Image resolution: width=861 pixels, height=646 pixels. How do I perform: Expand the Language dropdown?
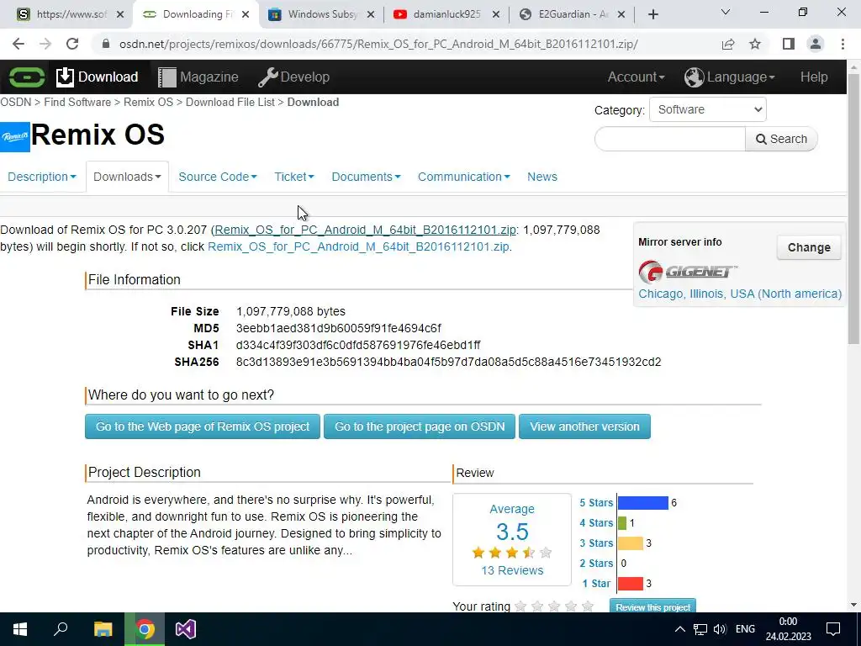(x=729, y=77)
